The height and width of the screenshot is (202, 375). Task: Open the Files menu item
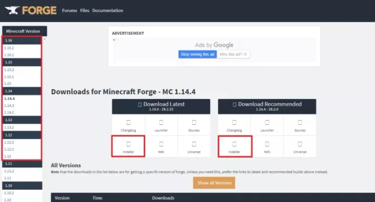85,10
